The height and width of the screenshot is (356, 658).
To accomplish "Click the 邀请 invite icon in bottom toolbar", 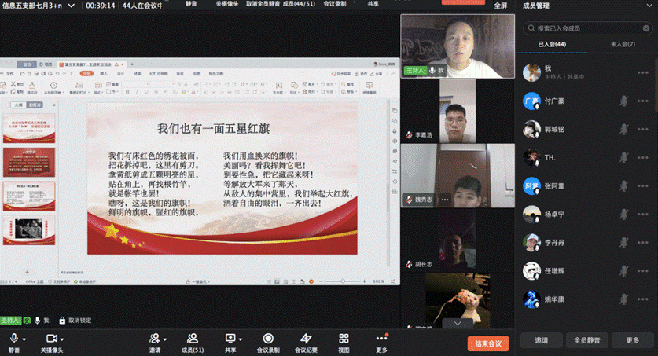I will [x=155, y=338].
